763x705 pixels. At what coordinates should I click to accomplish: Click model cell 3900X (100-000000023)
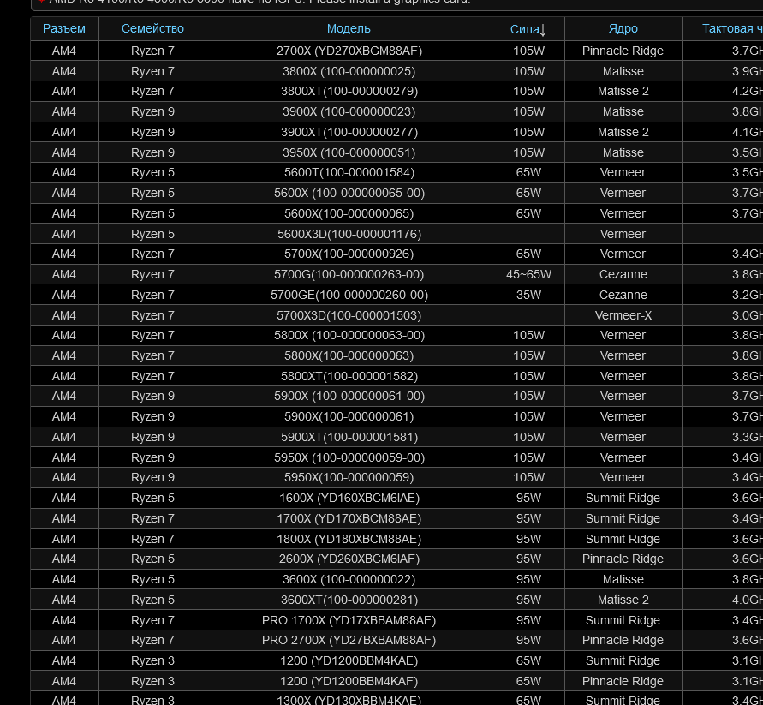349,111
